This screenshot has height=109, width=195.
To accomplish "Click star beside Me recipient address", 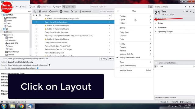I will pos(38,68).
